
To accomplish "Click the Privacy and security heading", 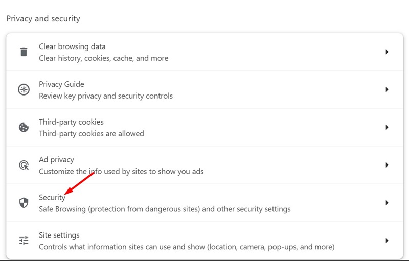I will [x=43, y=19].
